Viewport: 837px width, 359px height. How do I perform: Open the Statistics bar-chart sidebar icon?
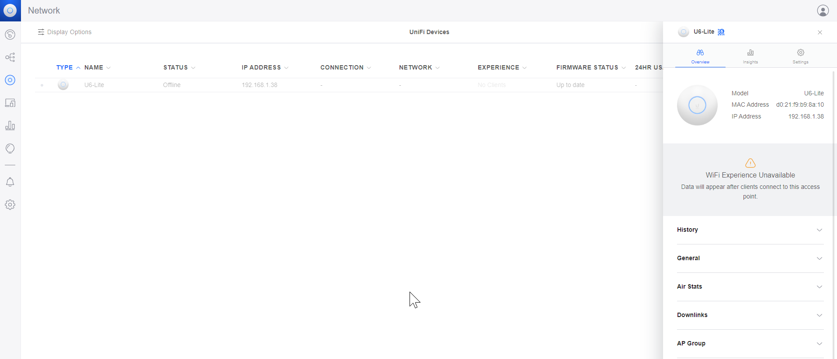tap(10, 125)
